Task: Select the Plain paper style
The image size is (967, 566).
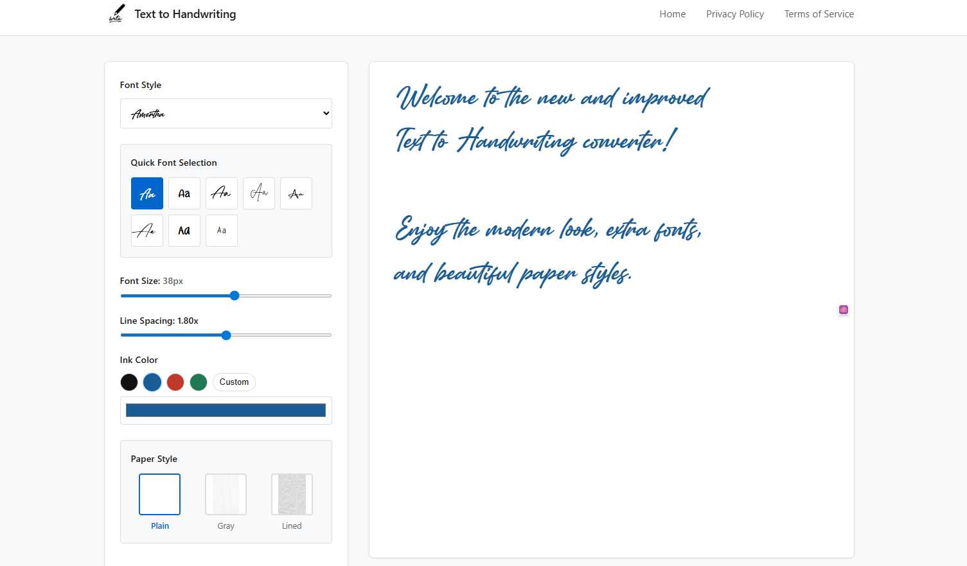Action: [x=160, y=495]
